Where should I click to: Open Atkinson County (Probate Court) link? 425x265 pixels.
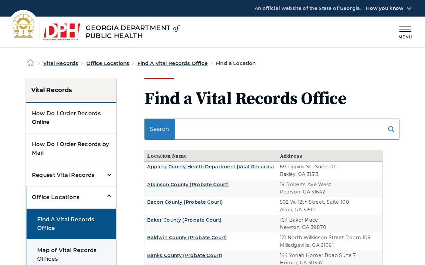point(188,185)
